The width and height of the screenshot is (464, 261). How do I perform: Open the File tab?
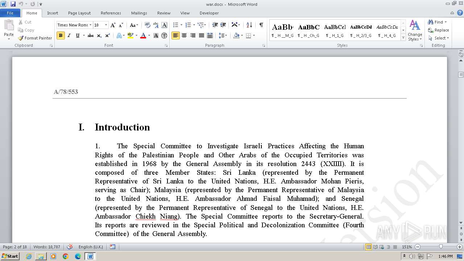(10, 13)
